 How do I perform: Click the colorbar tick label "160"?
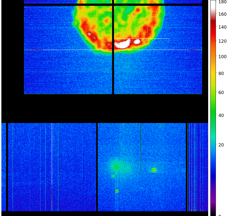tap(222, 14)
